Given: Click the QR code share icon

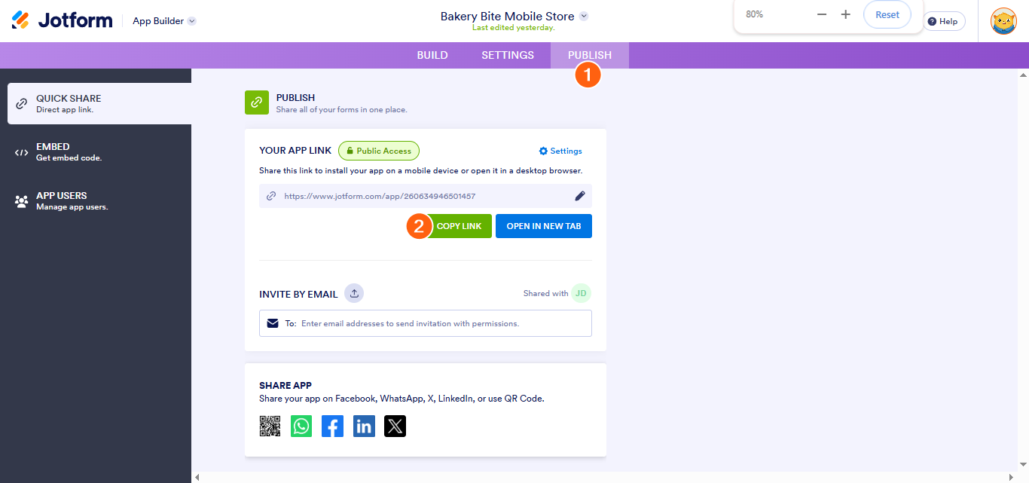Looking at the screenshot, I should [x=270, y=426].
